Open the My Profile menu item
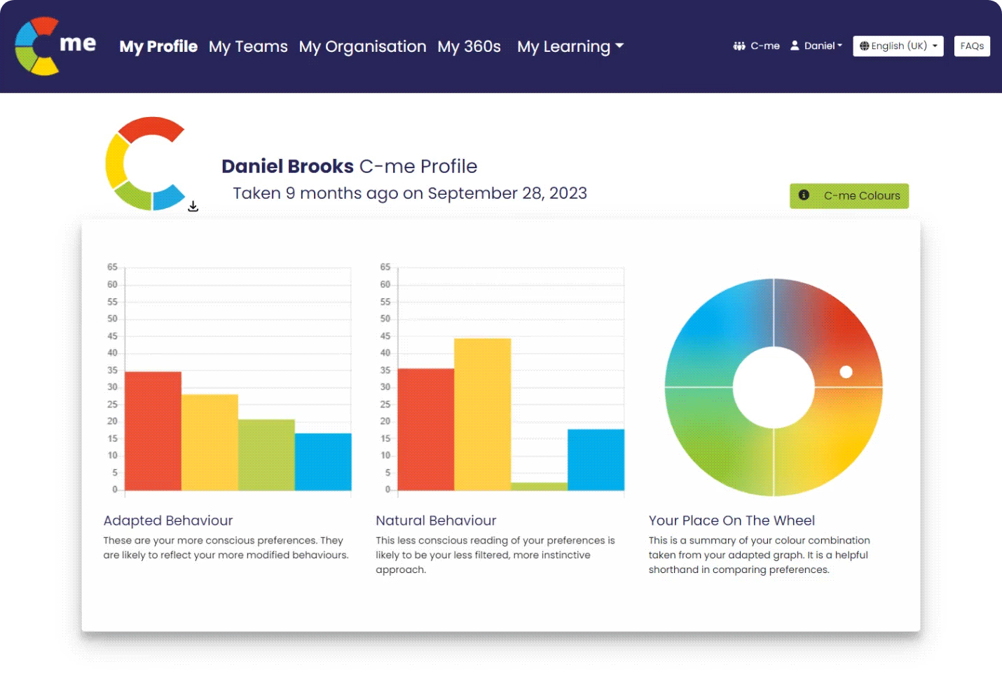The width and height of the screenshot is (1002, 690). coord(158,46)
